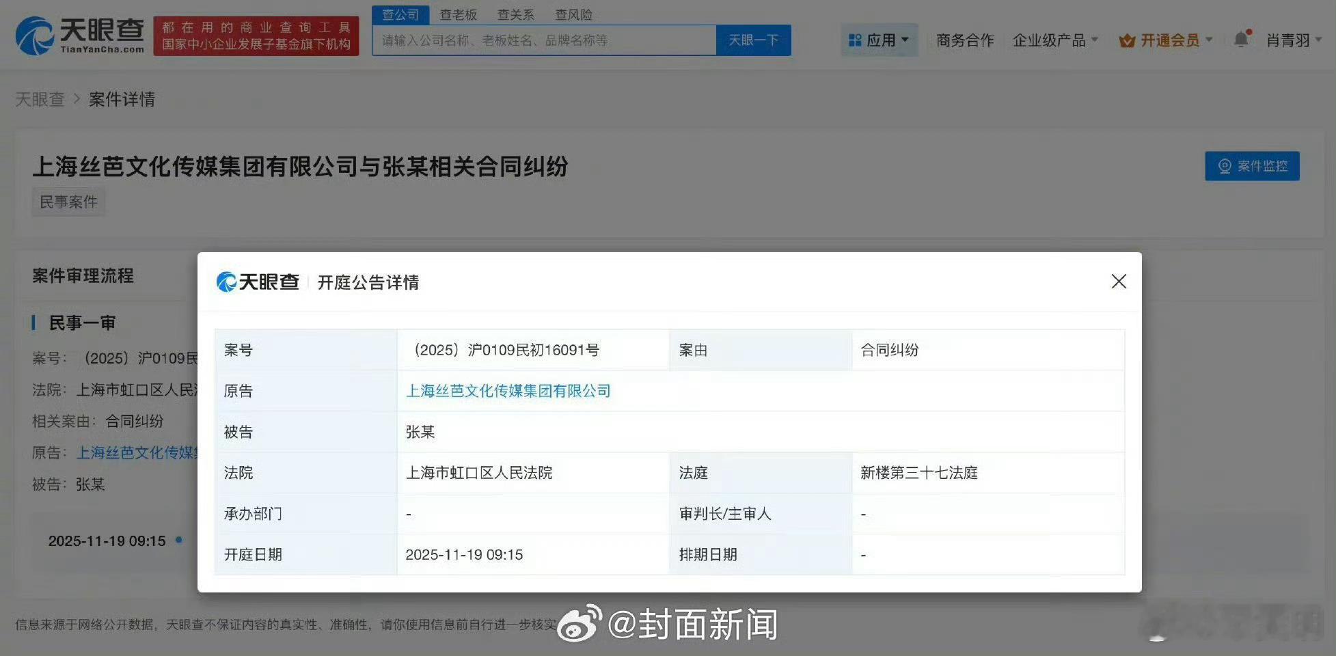Click hearing date 2025-11-19 09:15 in dialog
This screenshot has width=1336, height=656.
pyautogui.click(x=464, y=555)
